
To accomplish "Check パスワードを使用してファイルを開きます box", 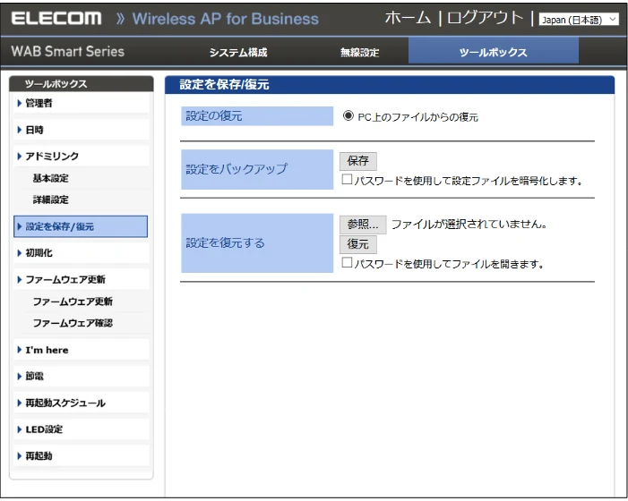I will click(348, 262).
